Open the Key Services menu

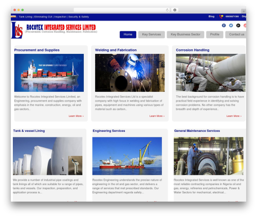click(152, 34)
